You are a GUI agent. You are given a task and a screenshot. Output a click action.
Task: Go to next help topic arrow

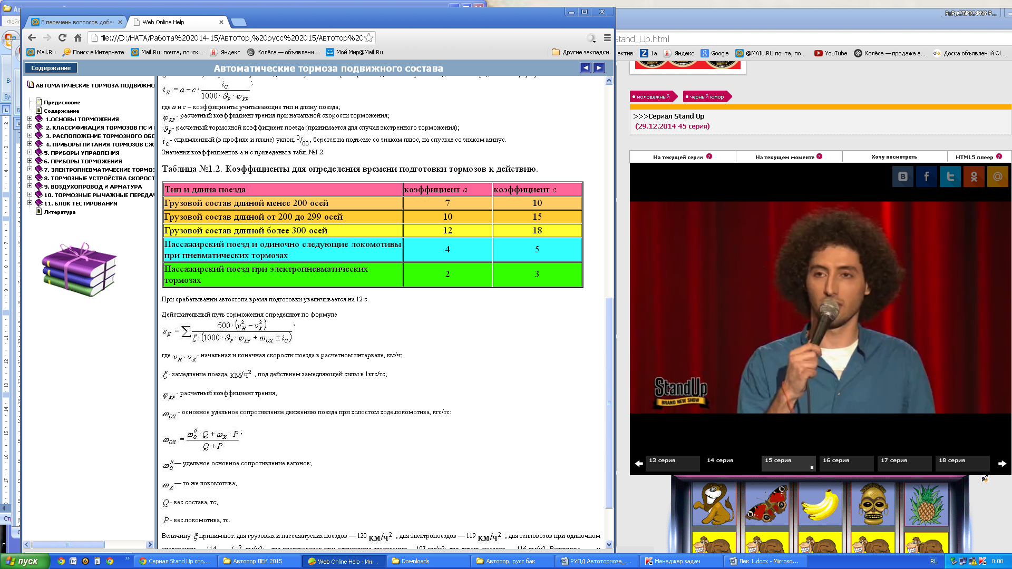[599, 68]
